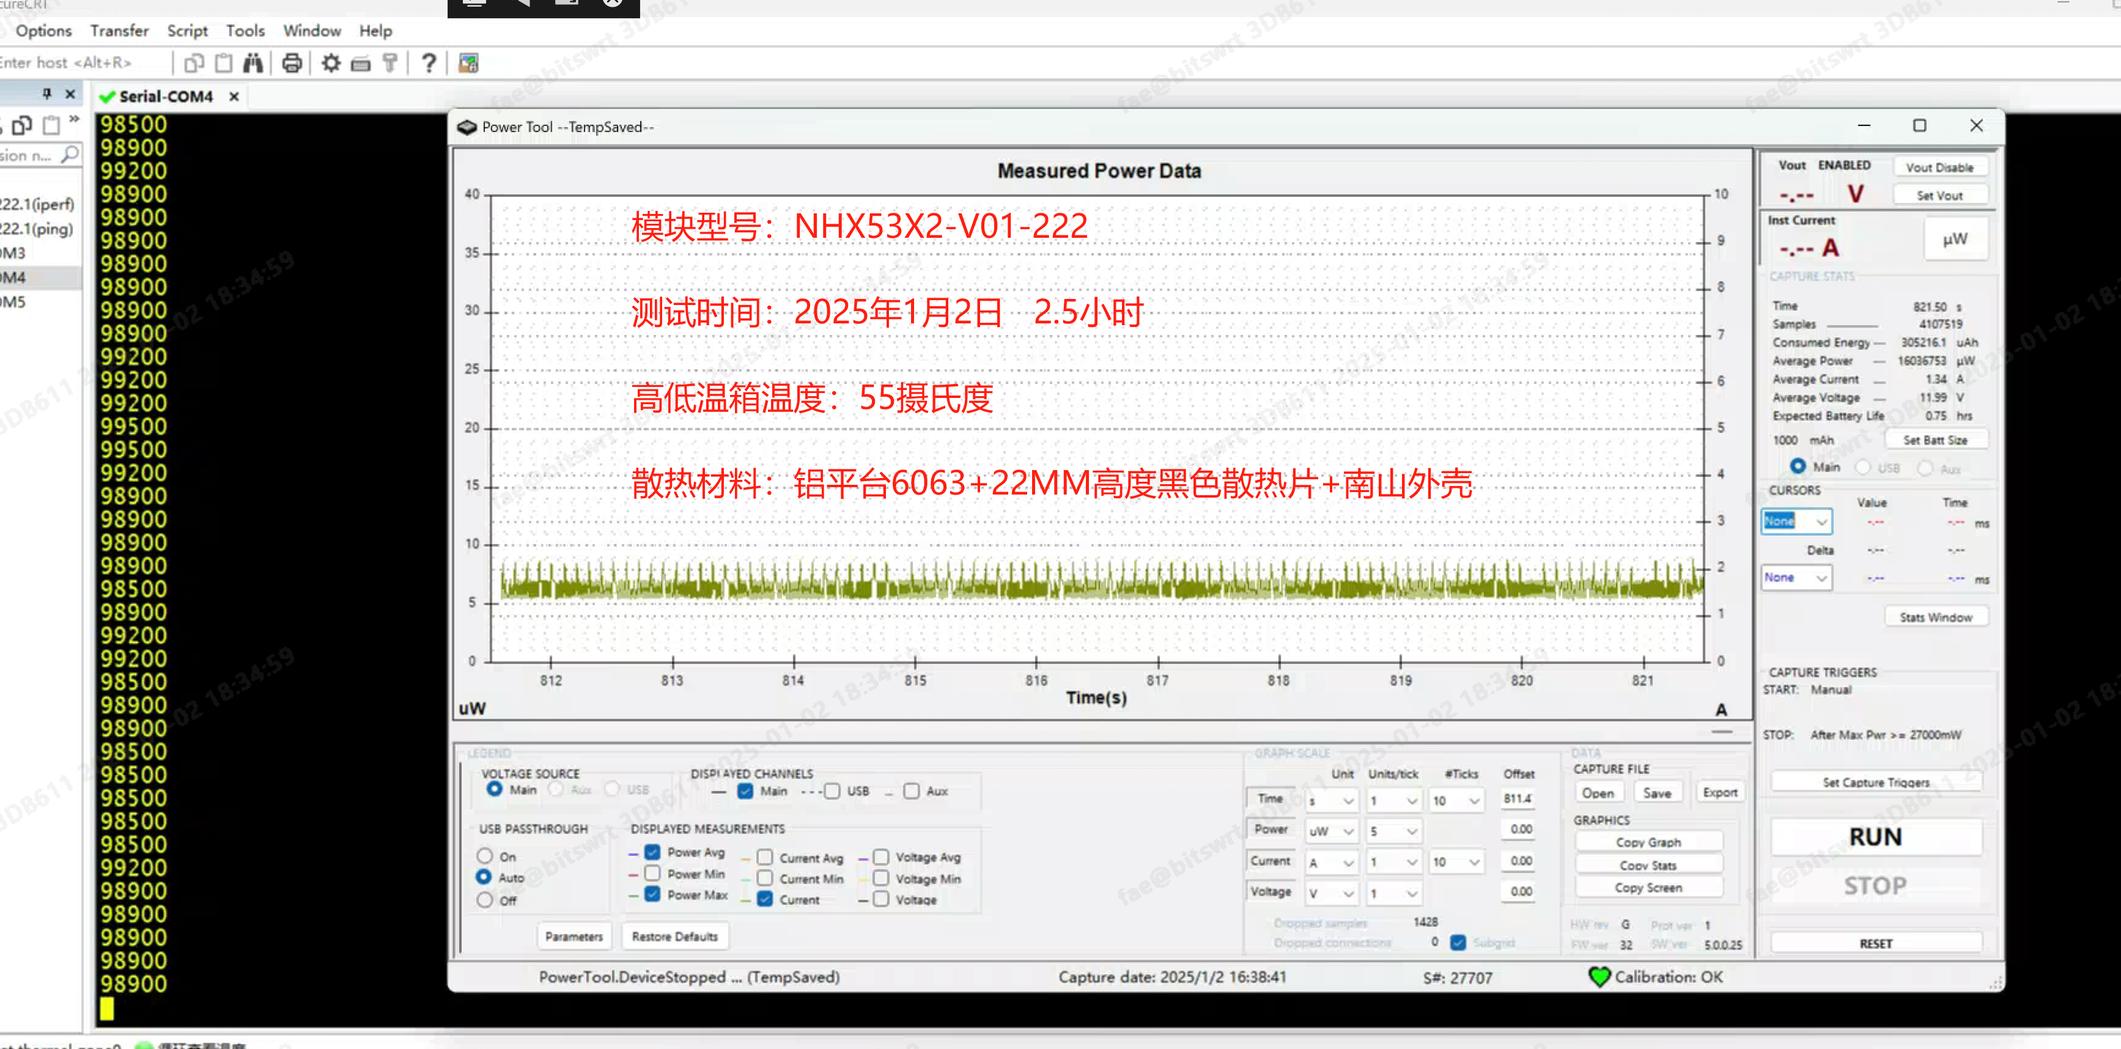The width and height of the screenshot is (2121, 1049).
Task: Select the Serial-COM4 tab
Action: click(x=166, y=97)
